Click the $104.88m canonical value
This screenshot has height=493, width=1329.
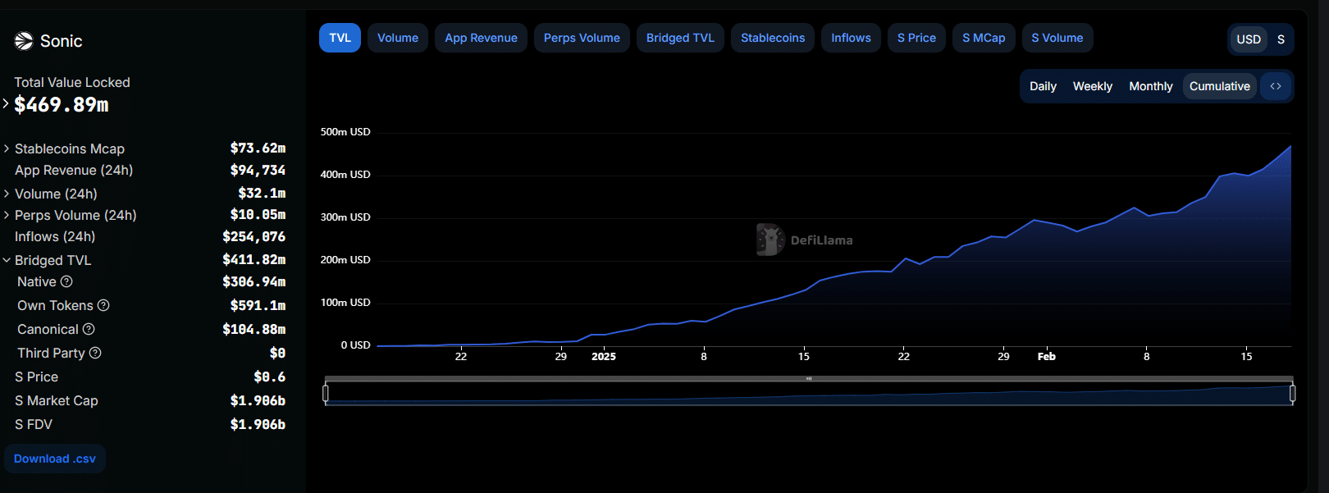click(254, 329)
